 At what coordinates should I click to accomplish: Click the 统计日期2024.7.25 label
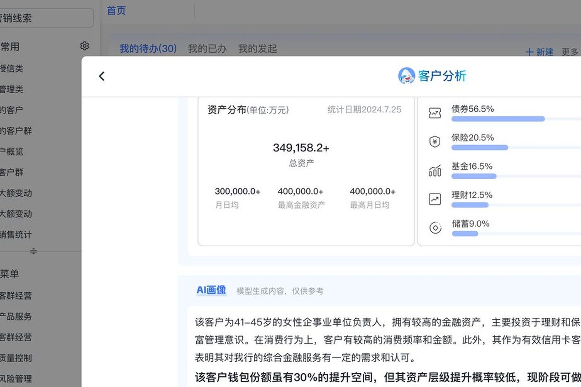(364, 110)
